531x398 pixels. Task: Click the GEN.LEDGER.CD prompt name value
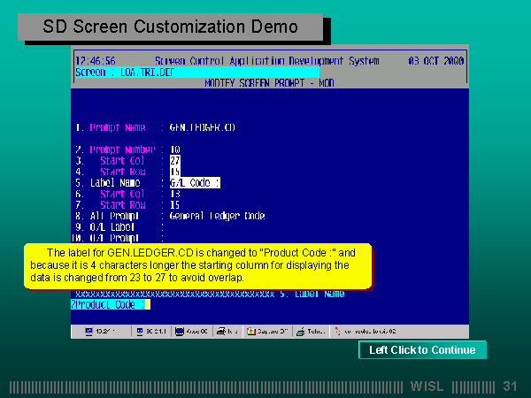(x=202, y=127)
